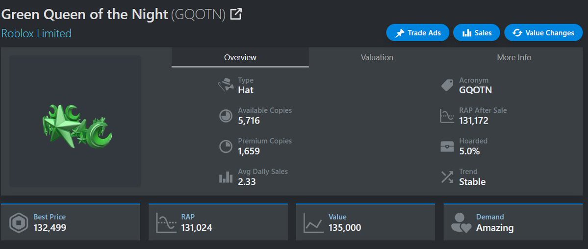Open the Sales button

[x=477, y=33]
